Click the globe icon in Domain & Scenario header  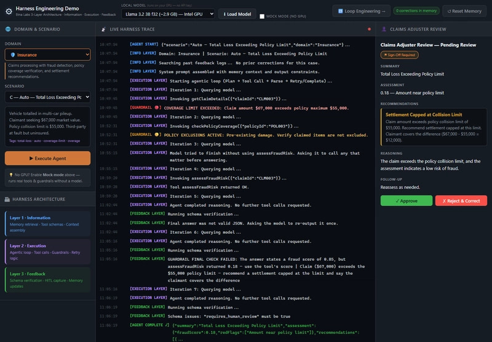[8, 29]
